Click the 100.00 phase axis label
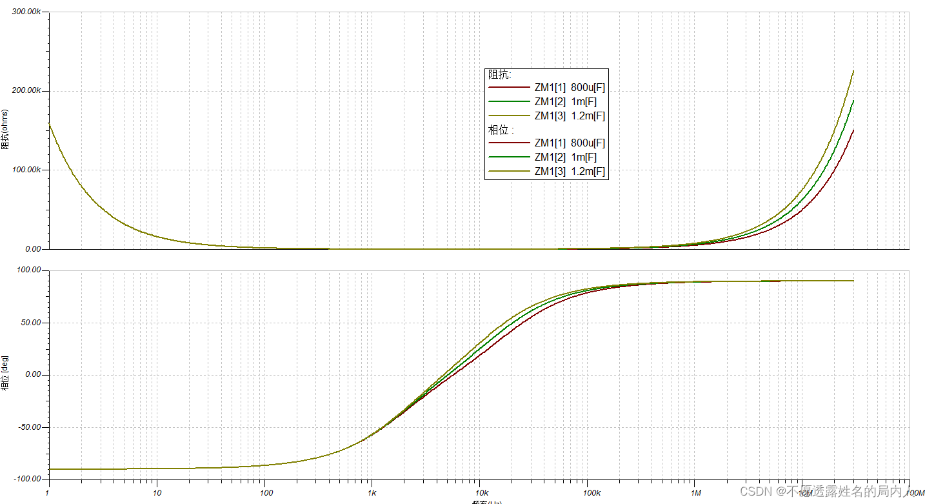The image size is (925, 504). (30, 270)
